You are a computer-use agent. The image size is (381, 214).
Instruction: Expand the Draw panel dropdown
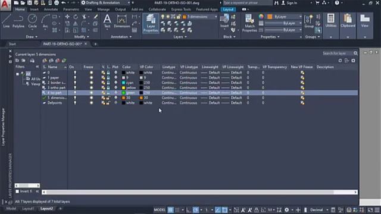tap(32, 37)
